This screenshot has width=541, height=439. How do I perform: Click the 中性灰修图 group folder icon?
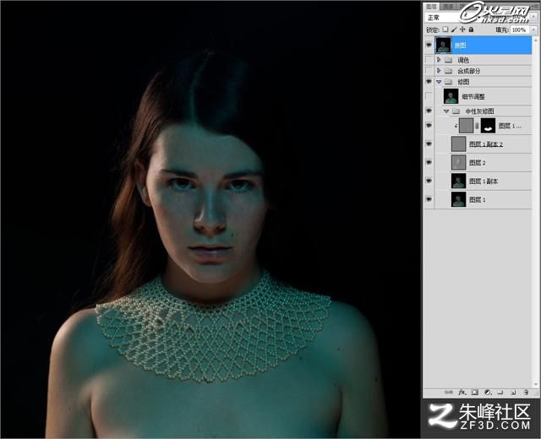pyautogui.click(x=456, y=111)
